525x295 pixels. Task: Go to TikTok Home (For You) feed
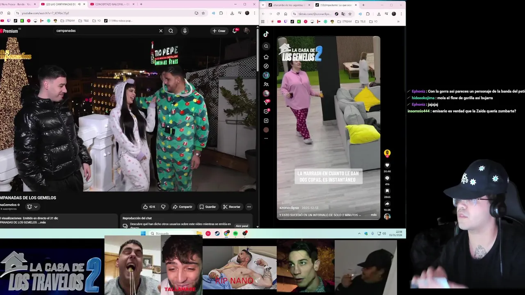(266, 57)
